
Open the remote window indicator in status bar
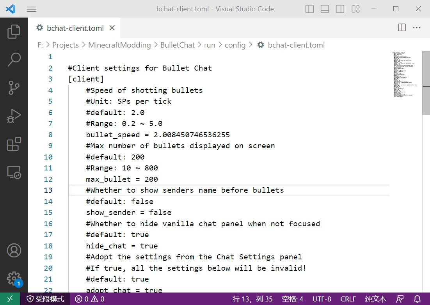[10, 299]
